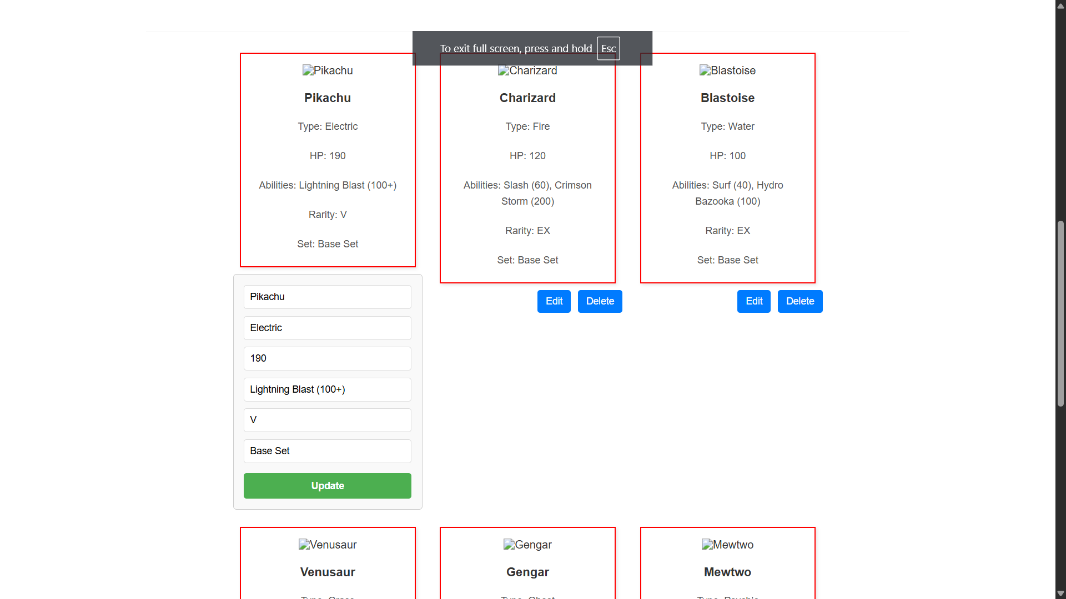
Task: Click the page vertical scrollbar thumb
Action: pyautogui.click(x=1060, y=313)
